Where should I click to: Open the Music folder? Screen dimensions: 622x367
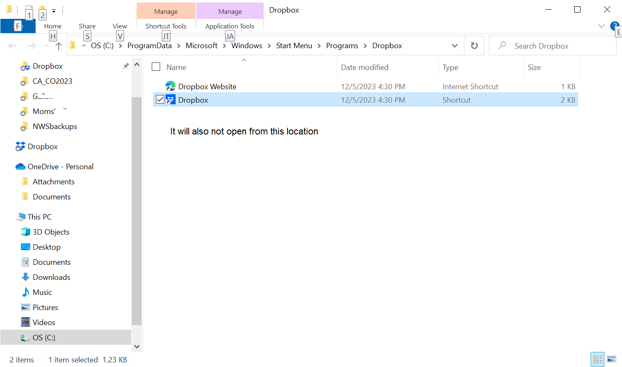coord(42,292)
